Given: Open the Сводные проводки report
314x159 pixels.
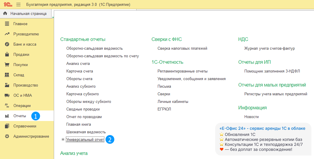Looking at the screenshot, I should [x=83, y=109].
